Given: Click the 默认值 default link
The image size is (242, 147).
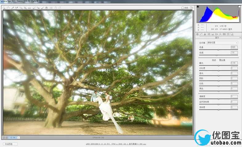Looking at the screenshot, I should point(222,60).
